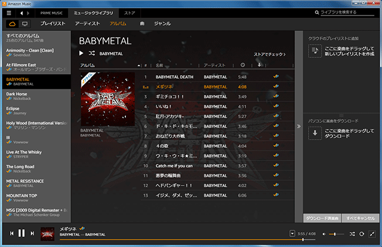Image resolution: width=382 pixels, height=247 pixels.
Task: Open the PRIME MUSIC tab
Action: click(x=51, y=13)
